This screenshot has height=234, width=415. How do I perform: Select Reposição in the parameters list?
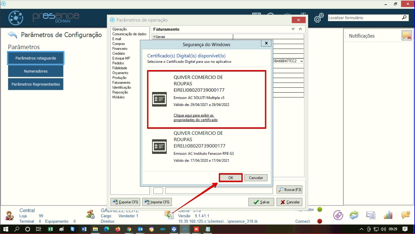(x=120, y=92)
